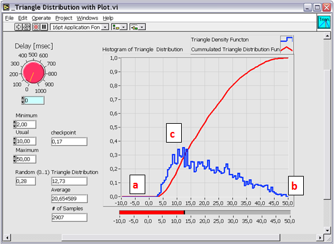Click the horizontal scrollbar left arrow
334x245 pixels.
click(7, 237)
